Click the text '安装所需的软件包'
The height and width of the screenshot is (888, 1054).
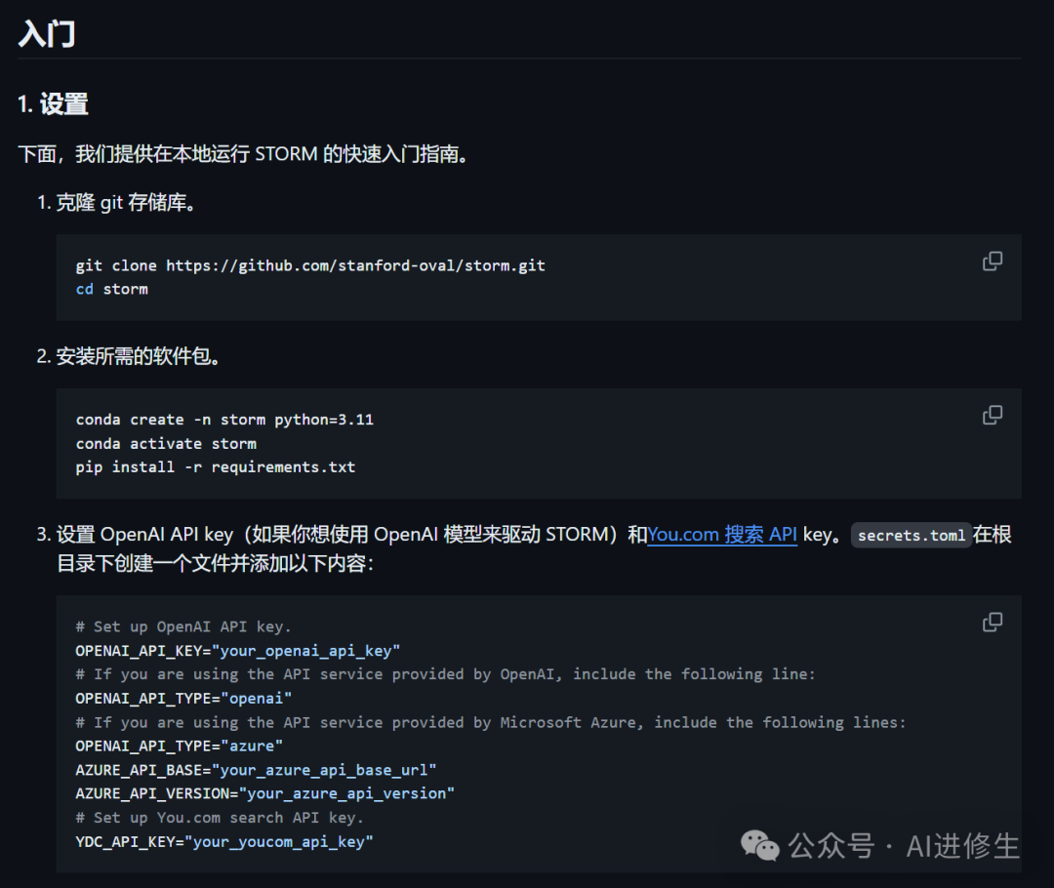click(x=138, y=356)
